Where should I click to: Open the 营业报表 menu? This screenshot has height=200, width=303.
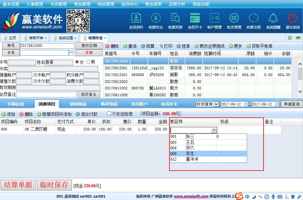153,4
